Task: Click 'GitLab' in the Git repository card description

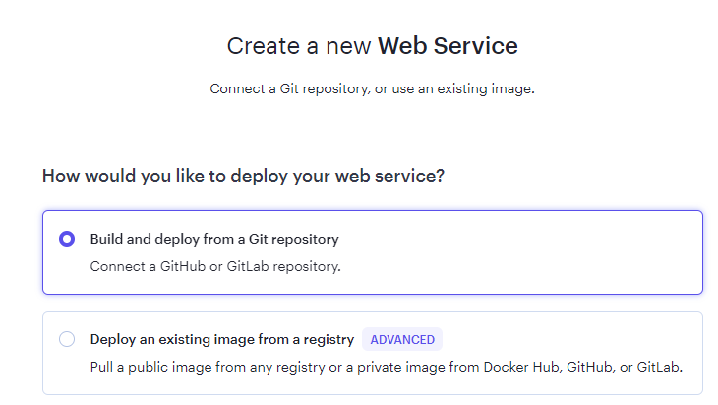Action: [248, 266]
